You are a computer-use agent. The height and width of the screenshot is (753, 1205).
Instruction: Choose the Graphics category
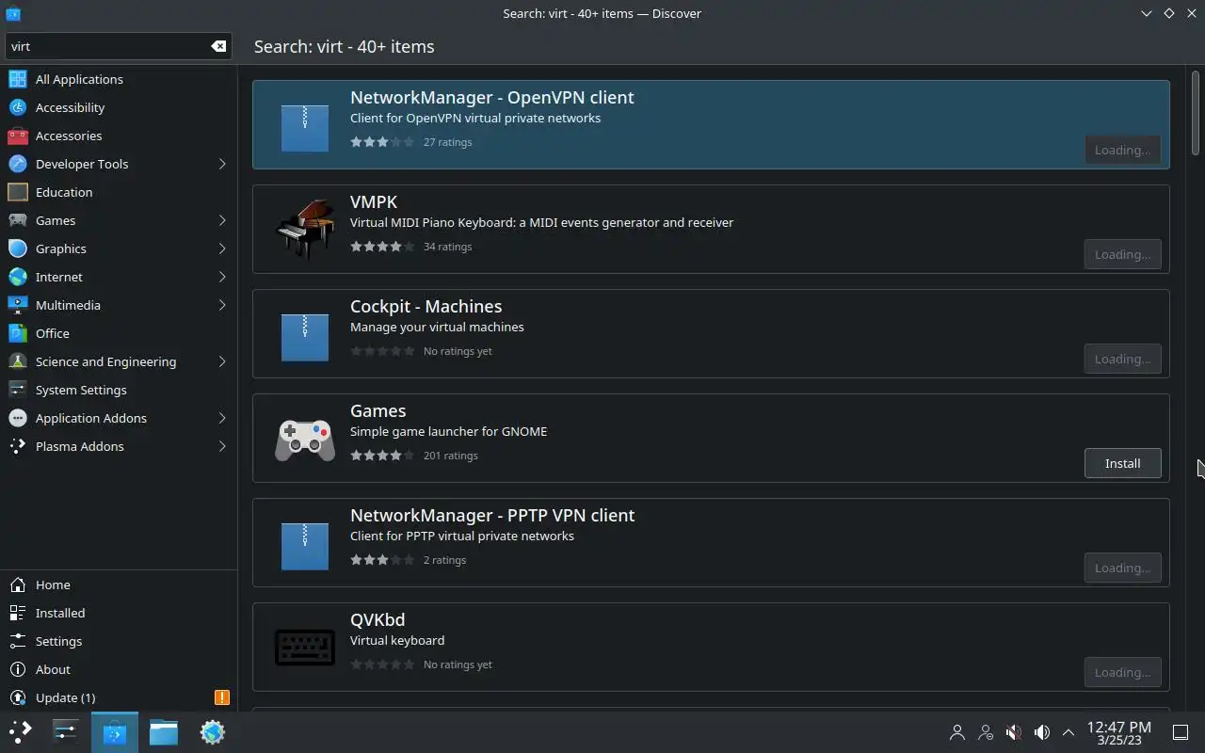point(119,248)
